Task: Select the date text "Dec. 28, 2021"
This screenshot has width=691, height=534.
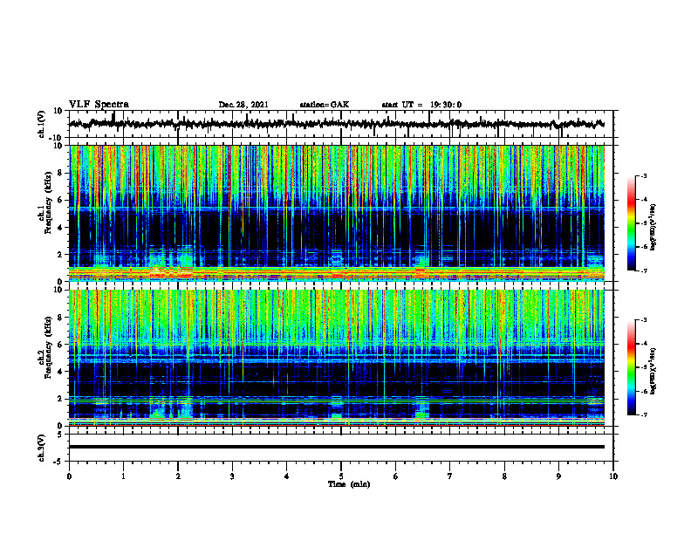Action: 243,105
